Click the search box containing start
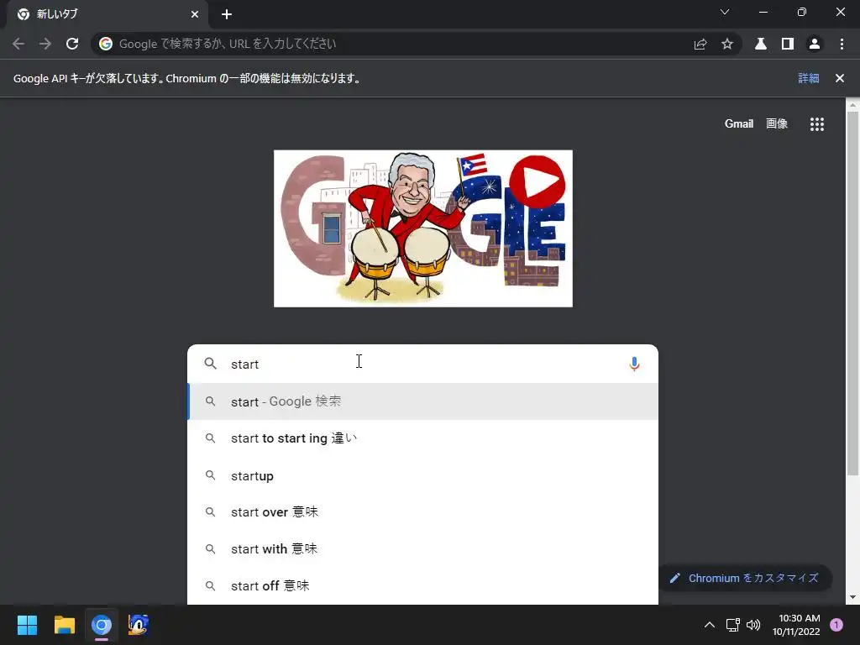This screenshot has height=645, width=860. [x=422, y=364]
